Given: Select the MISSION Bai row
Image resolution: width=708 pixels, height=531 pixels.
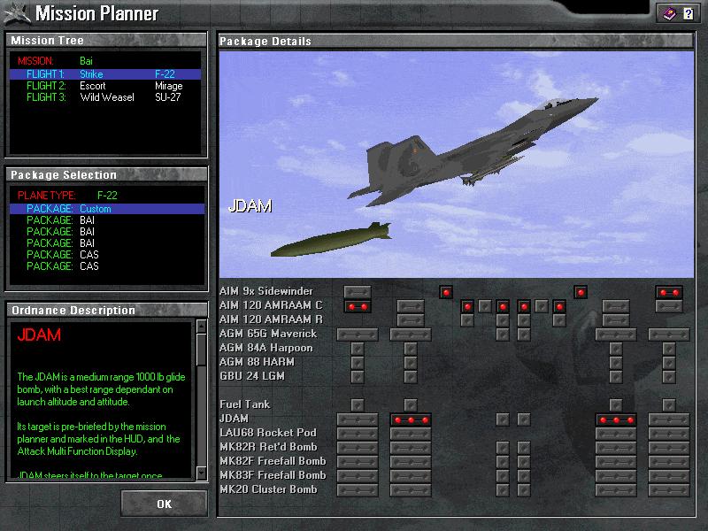Looking at the screenshot, I should pos(105,61).
